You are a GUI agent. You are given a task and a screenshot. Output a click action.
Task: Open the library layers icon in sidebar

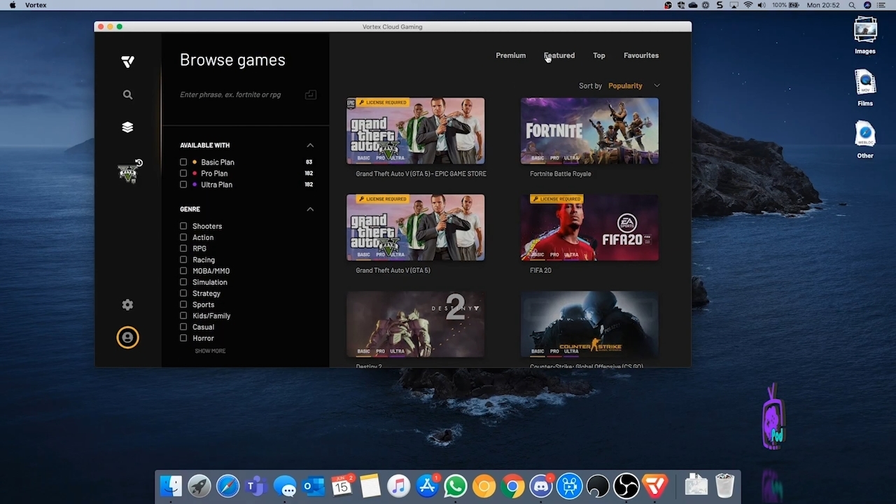127,127
